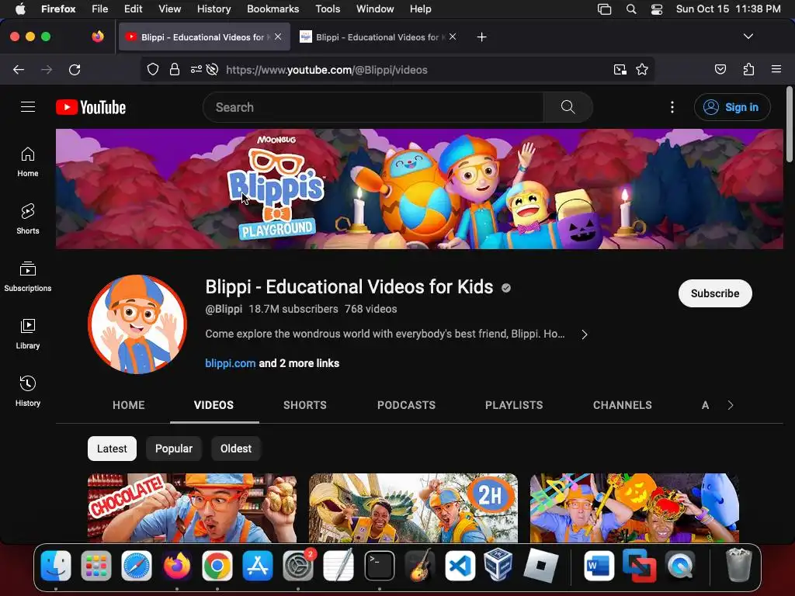Open the Apple menu
The image size is (795, 596).
(20, 9)
